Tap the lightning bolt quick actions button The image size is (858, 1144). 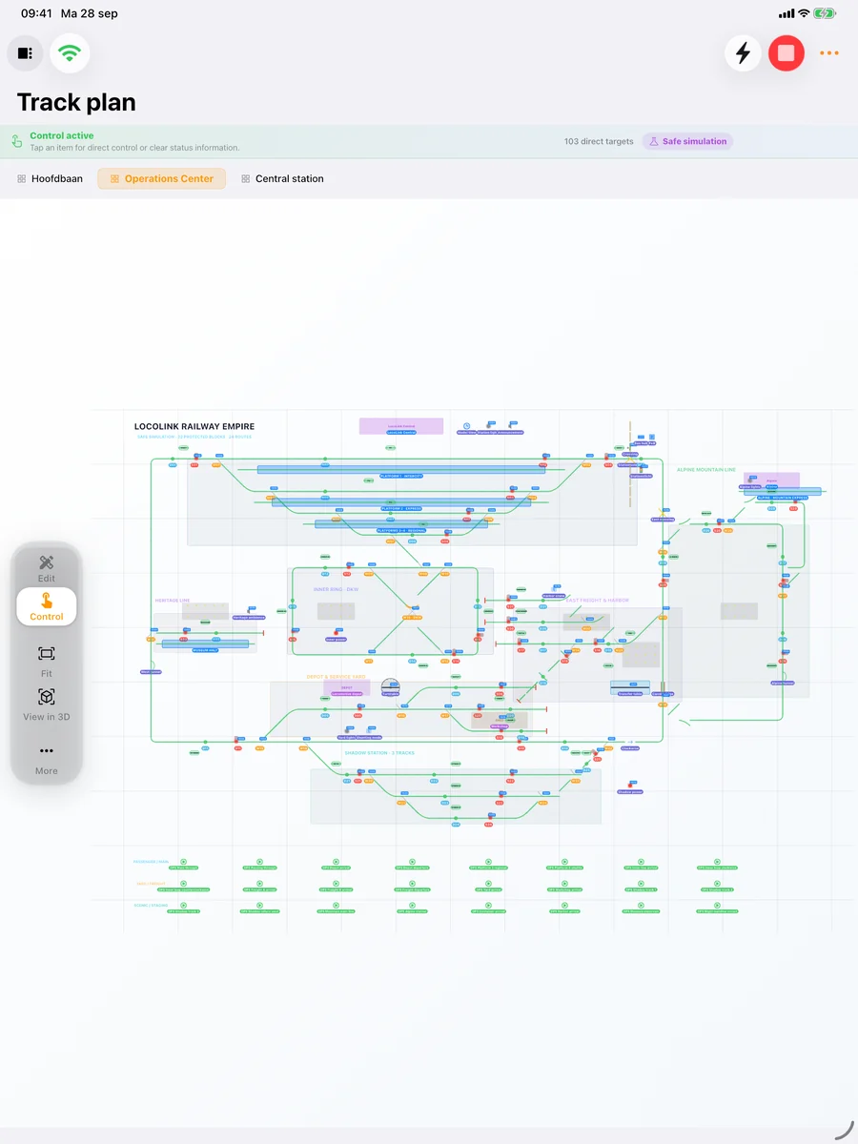743,52
